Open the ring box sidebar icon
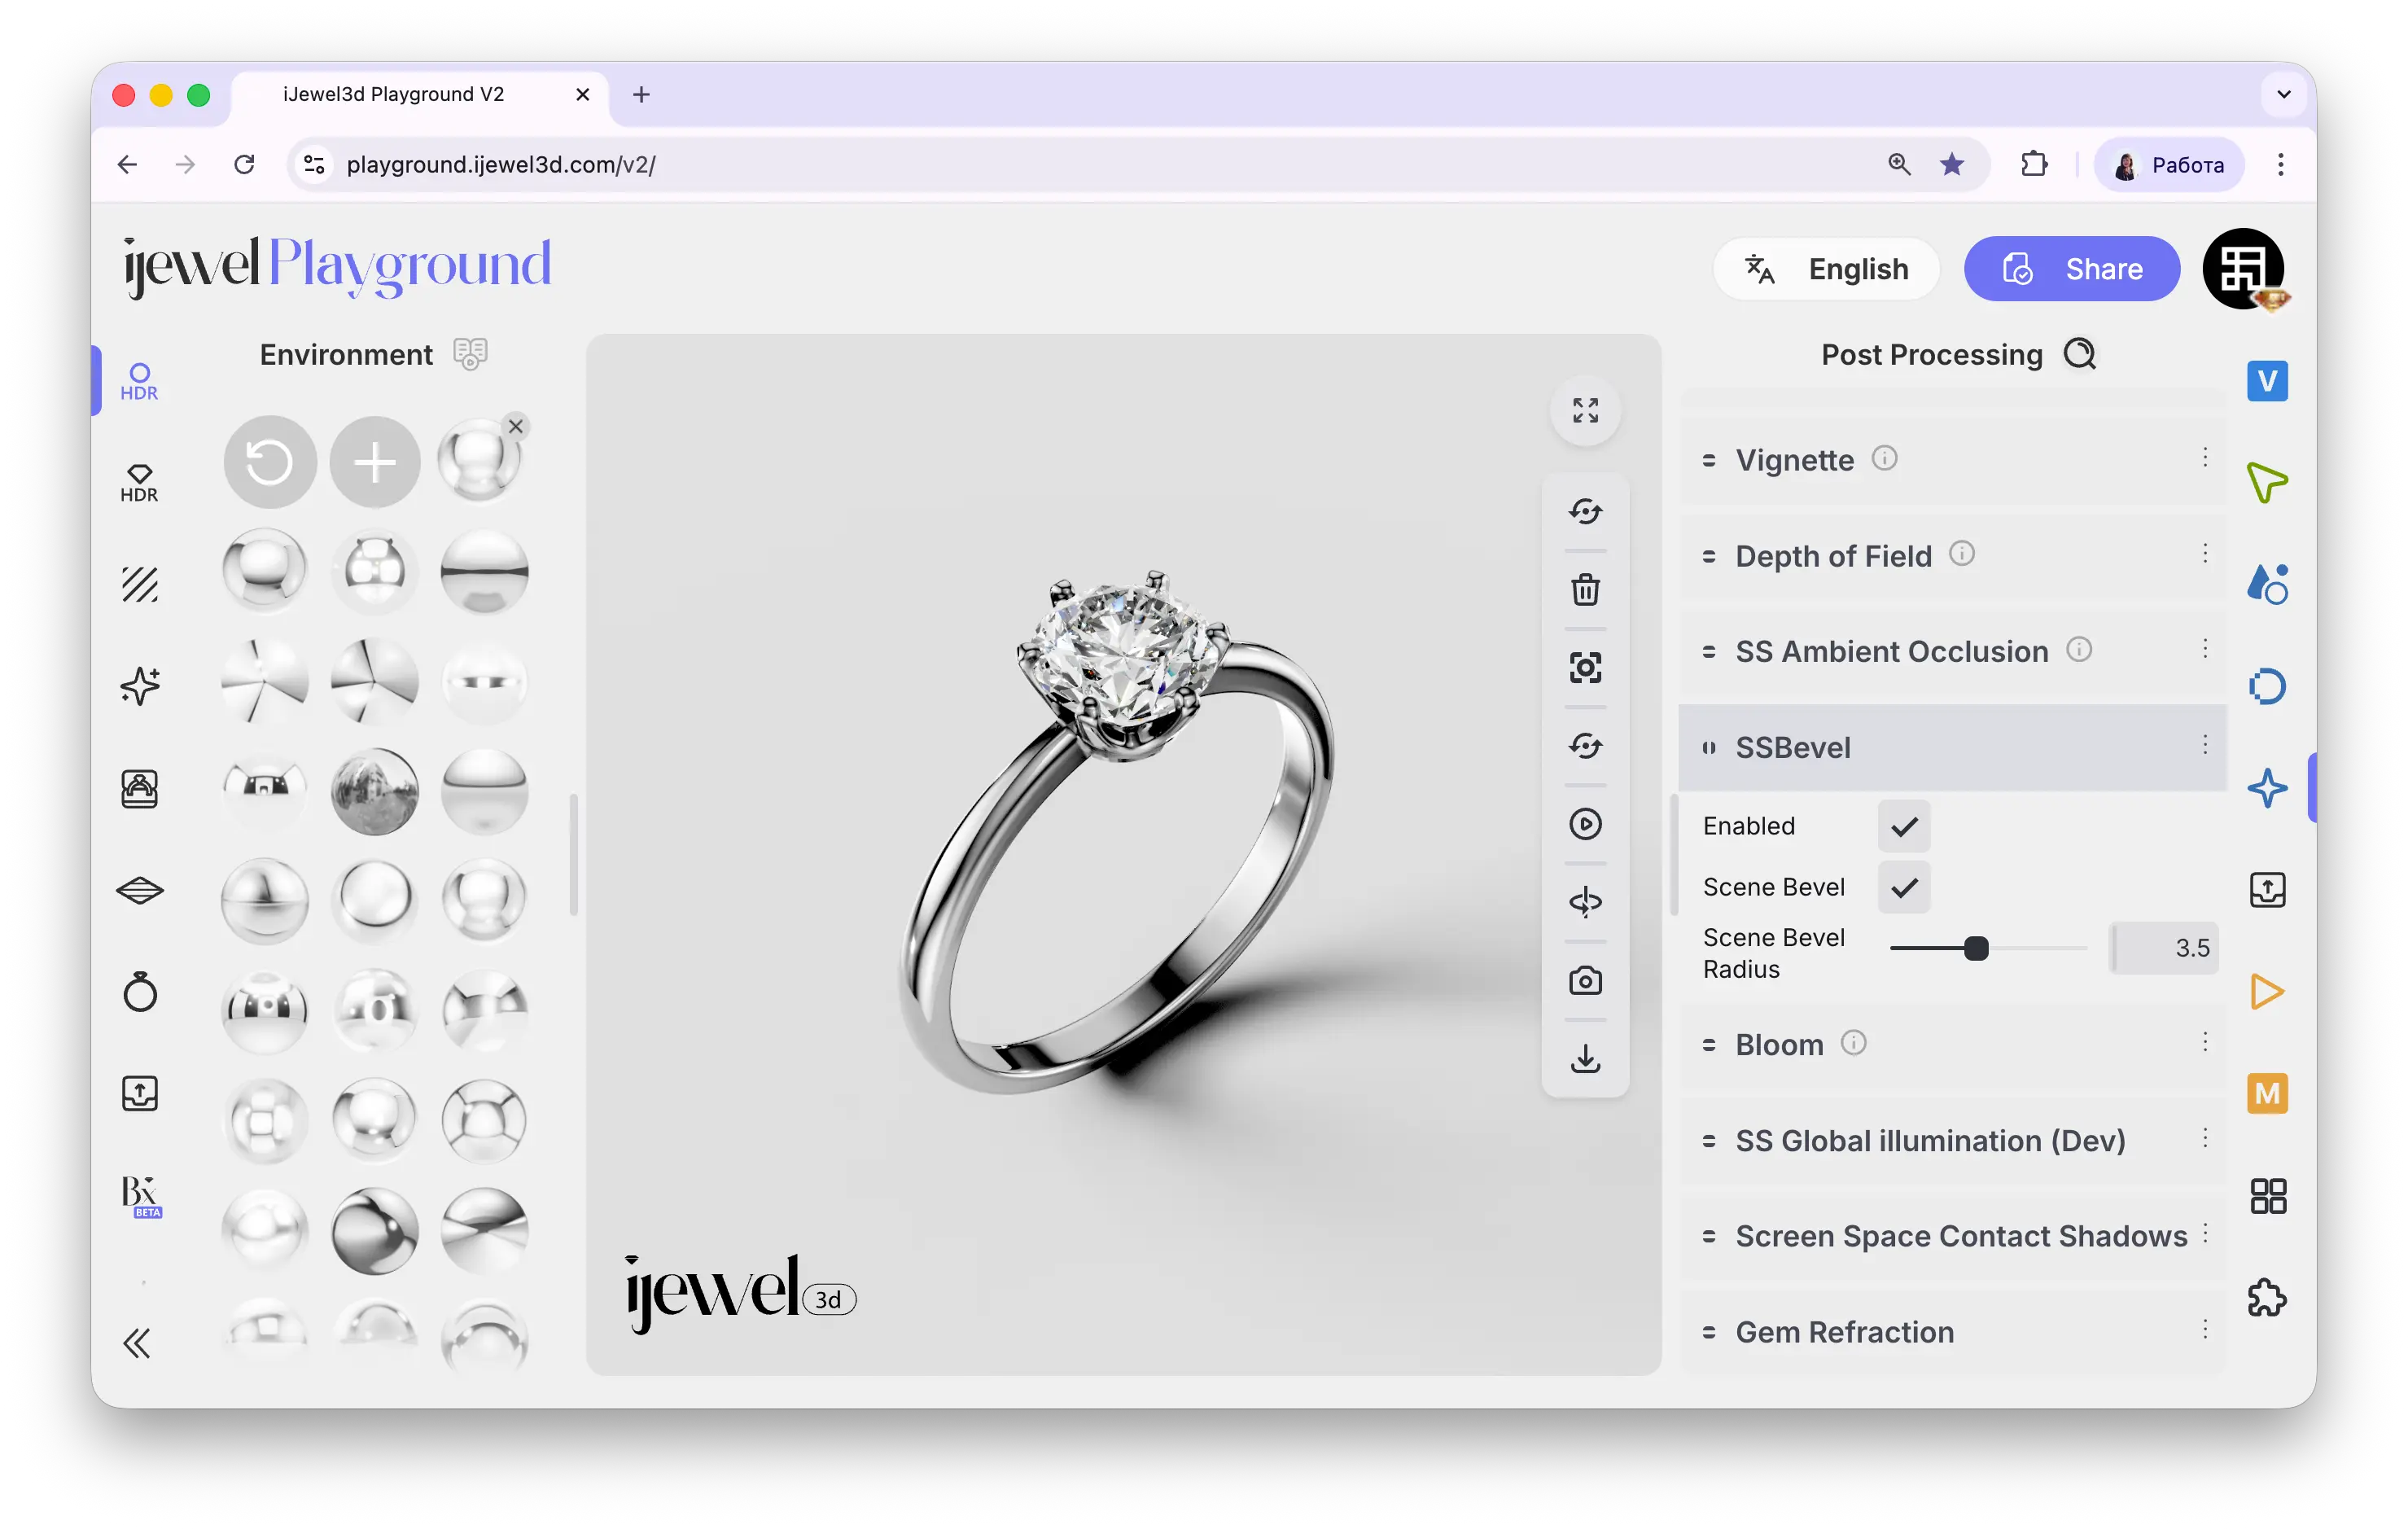The height and width of the screenshot is (1529, 2408). coord(139,788)
